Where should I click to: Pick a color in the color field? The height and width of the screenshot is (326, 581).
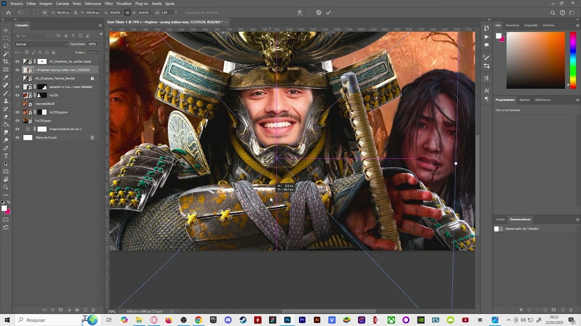pos(536,60)
